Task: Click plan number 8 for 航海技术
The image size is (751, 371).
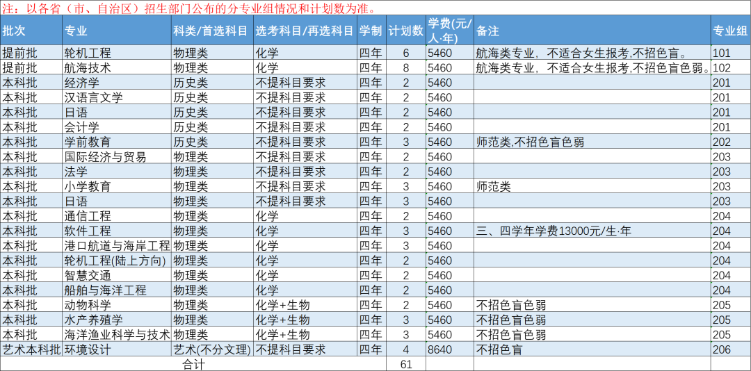Action: (x=405, y=67)
